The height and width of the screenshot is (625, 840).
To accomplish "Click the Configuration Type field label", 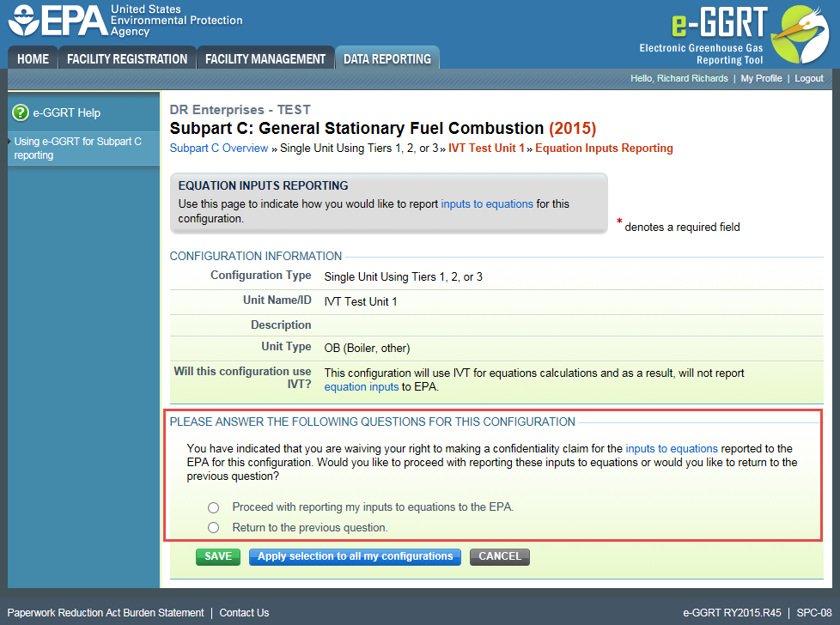I will (261, 276).
